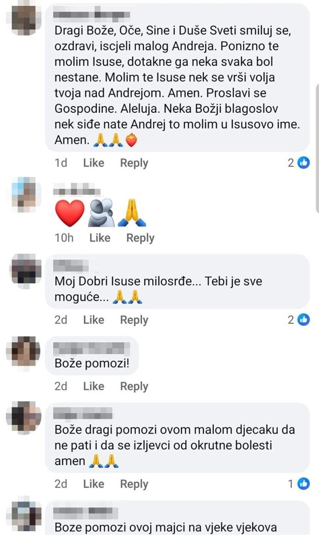The width and height of the screenshot is (319, 535).
Task: Click the red heart emoji in comment
Action: (70, 213)
